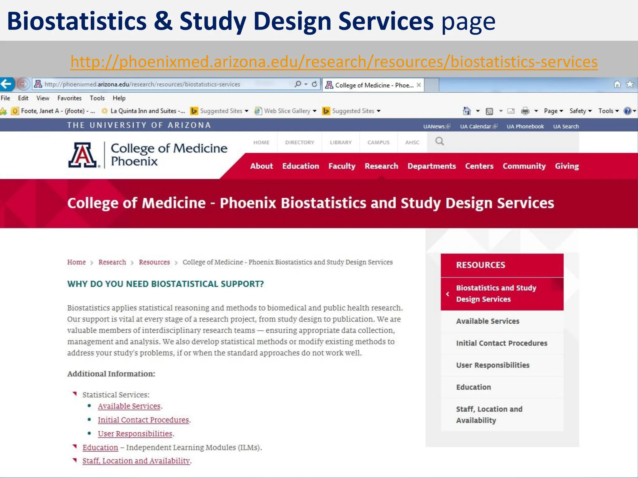Click the Resources breadcrumb link
Viewport: 638px width, 478px height.
(x=154, y=262)
